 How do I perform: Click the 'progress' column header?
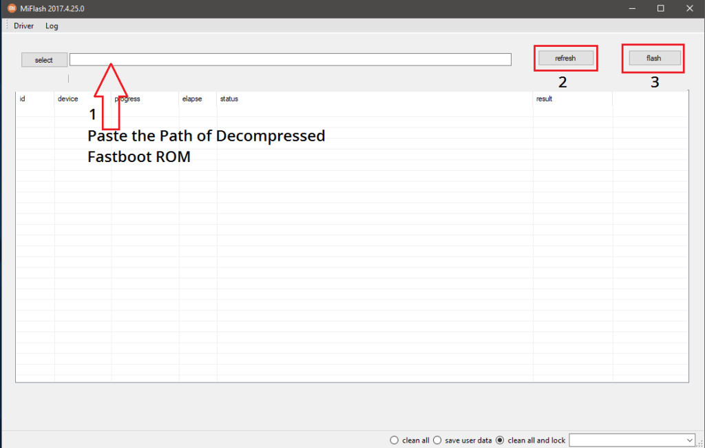tap(145, 99)
